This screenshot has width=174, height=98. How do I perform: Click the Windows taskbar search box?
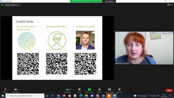(x=25, y=96)
